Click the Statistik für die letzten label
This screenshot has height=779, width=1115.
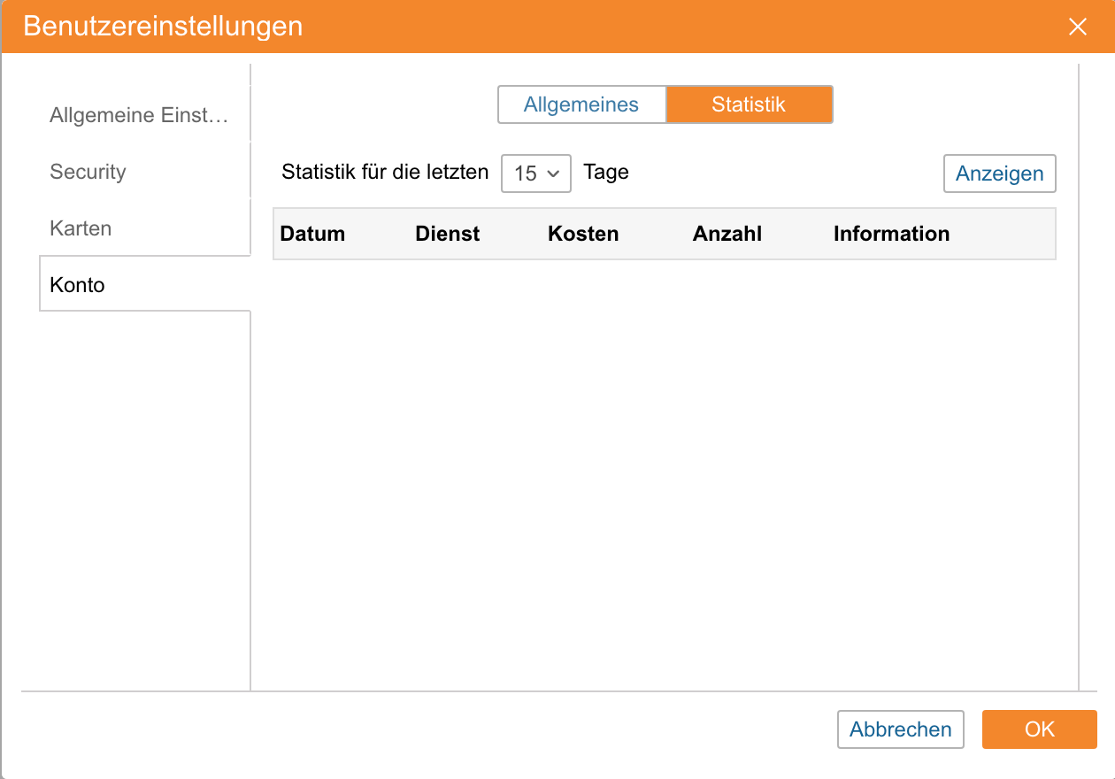click(x=385, y=173)
